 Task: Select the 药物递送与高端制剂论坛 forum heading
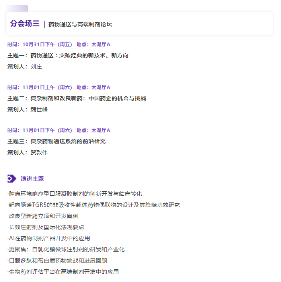point(80,24)
